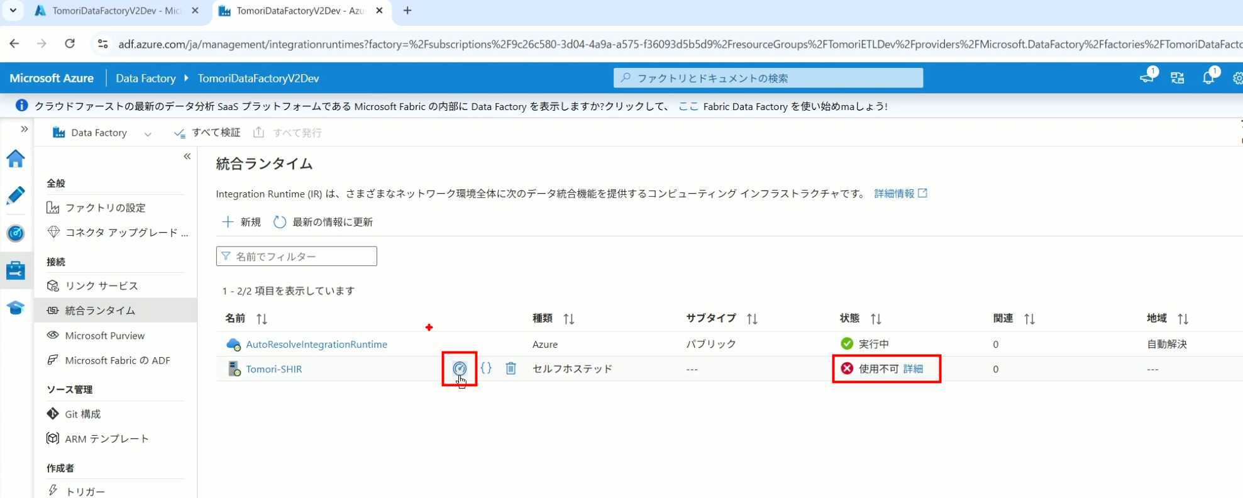
Task: Expand the left navigation rail
Action: [24, 129]
